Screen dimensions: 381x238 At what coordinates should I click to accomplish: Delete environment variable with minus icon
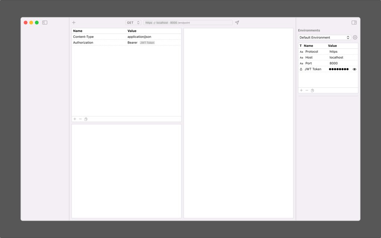[307, 90]
